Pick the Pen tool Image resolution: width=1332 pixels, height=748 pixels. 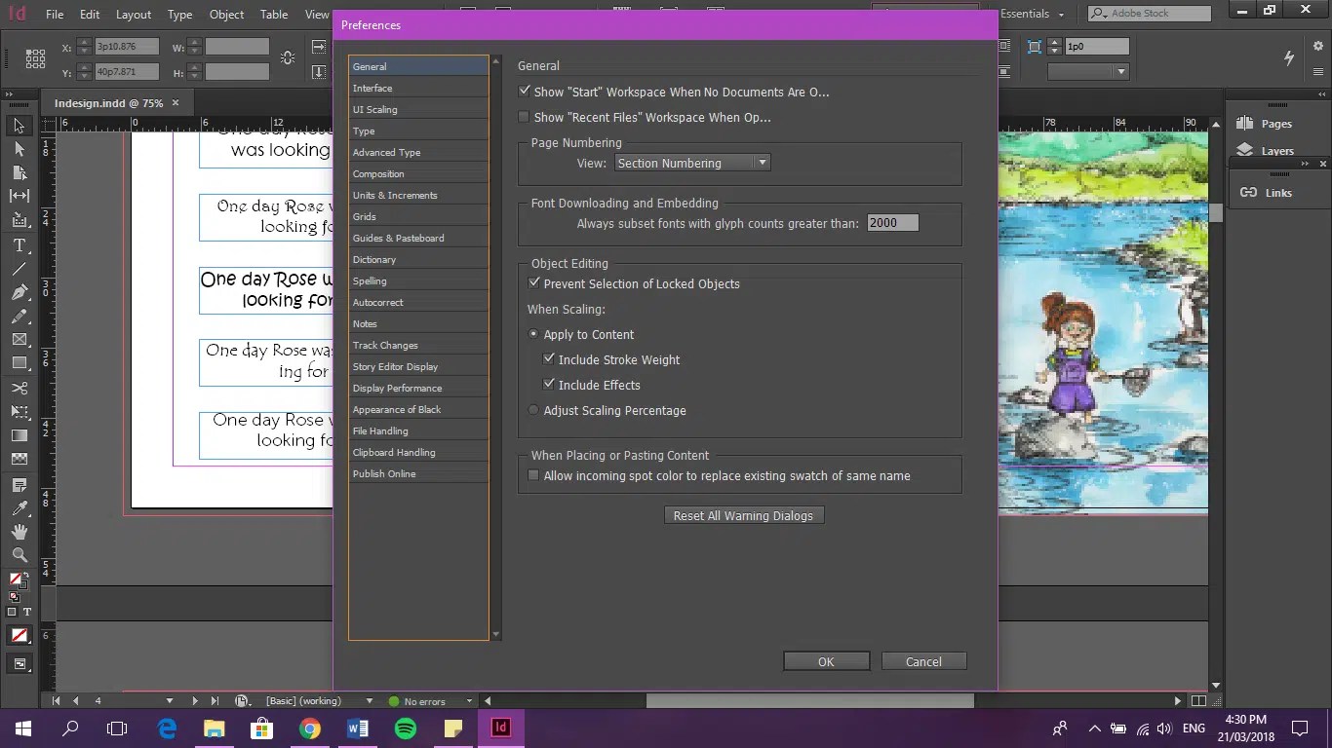(17, 291)
